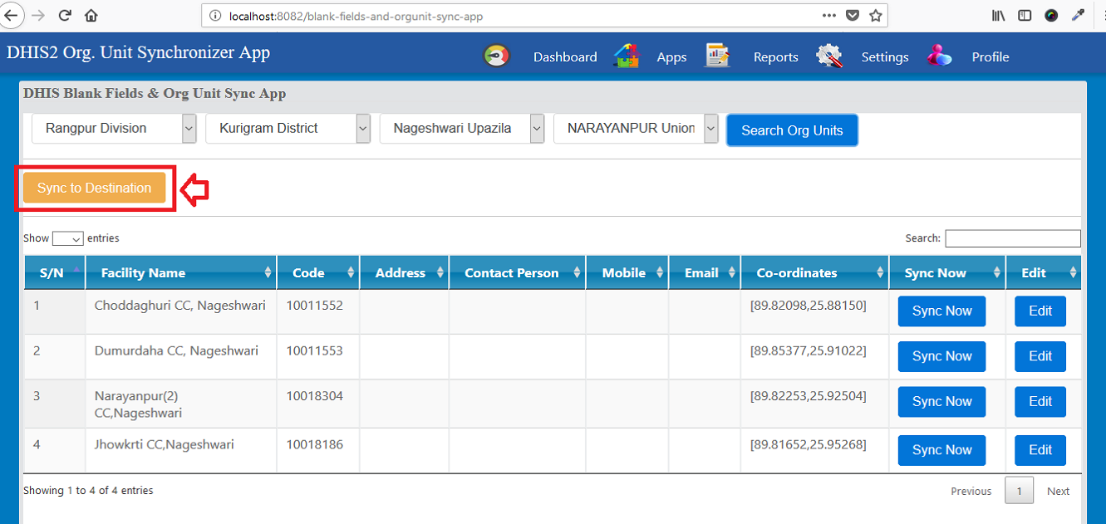Select page 1 in pagination
Viewport: 1106px width, 524px height.
coord(1019,491)
